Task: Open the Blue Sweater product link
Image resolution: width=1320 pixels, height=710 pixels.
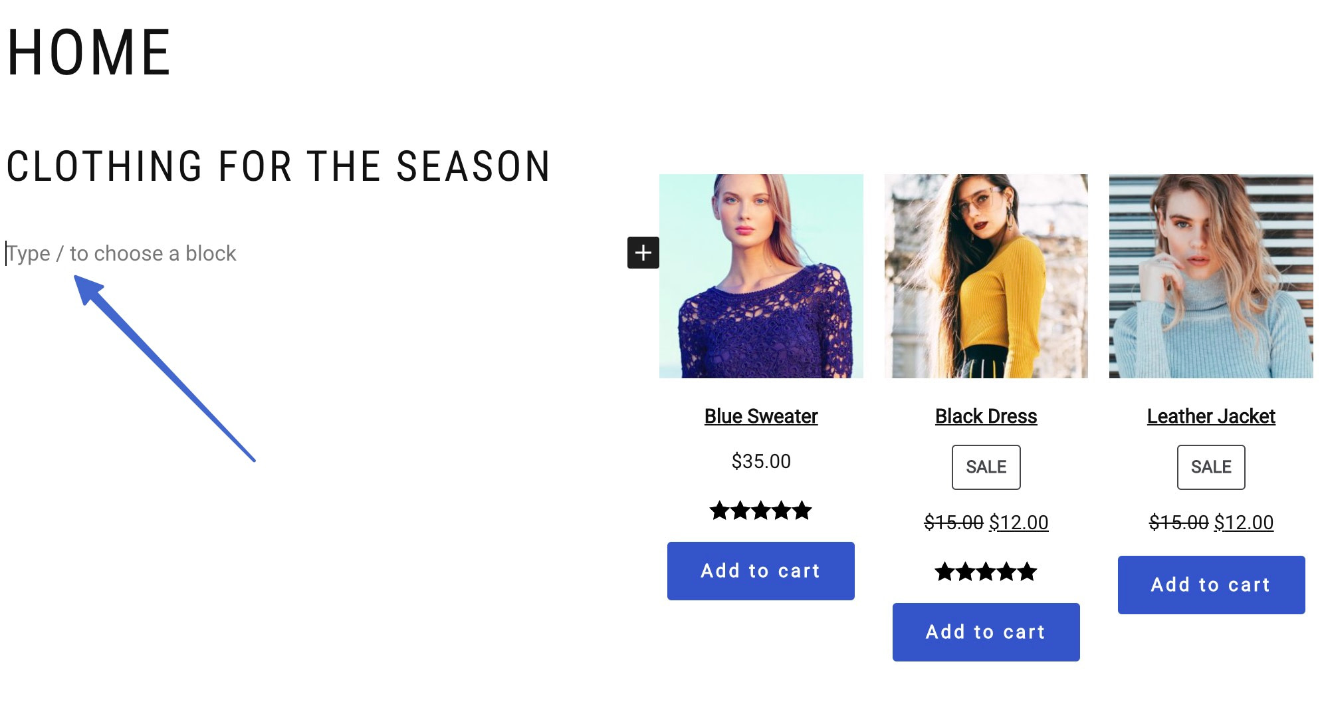Action: click(760, 416)
